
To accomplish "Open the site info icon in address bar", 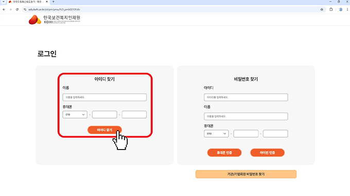I will (x=25, y=9).
